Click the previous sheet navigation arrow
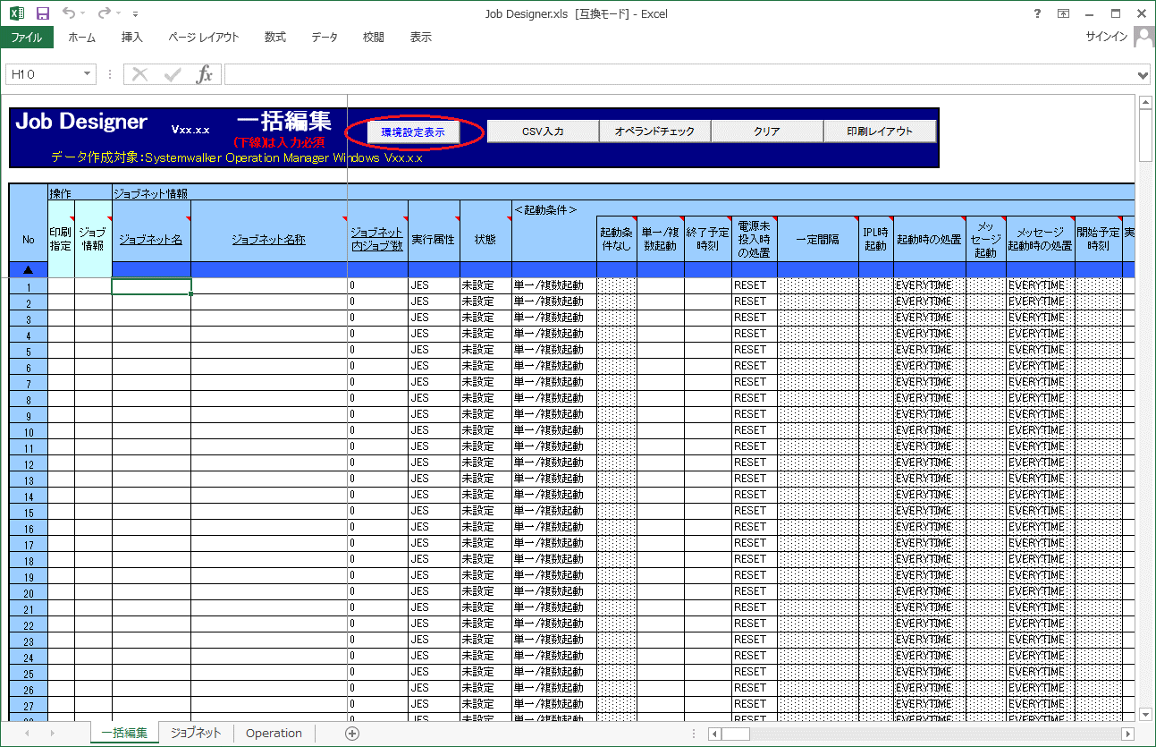The image size is (1156, 747). 27,734
